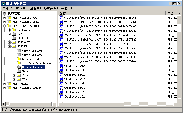The image size is (183, 113).
Task: Expand the HKEY_CLASSES_ROOT node
Action: [4, 18]
